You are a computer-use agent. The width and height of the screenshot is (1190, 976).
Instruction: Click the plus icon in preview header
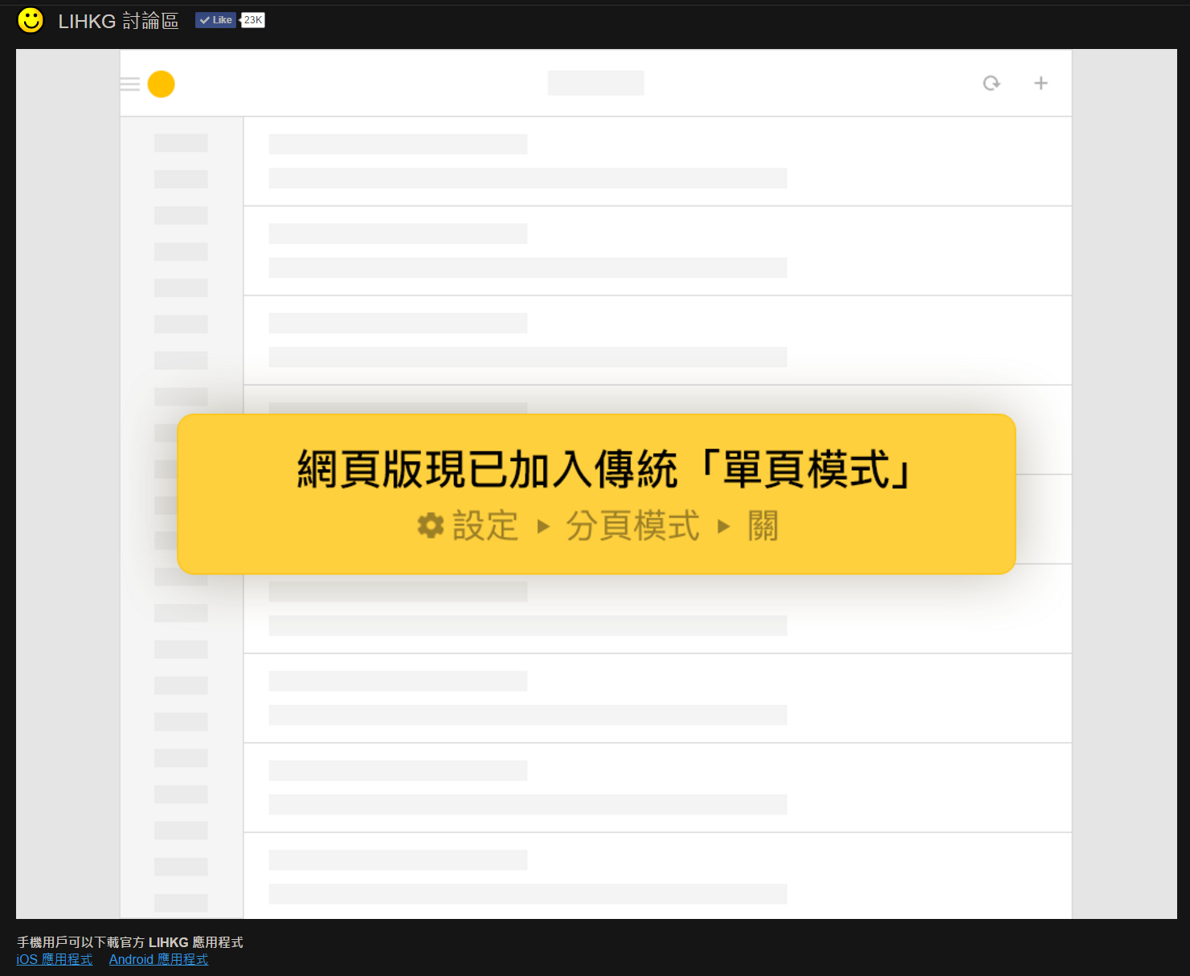[x=1041, y=83]
